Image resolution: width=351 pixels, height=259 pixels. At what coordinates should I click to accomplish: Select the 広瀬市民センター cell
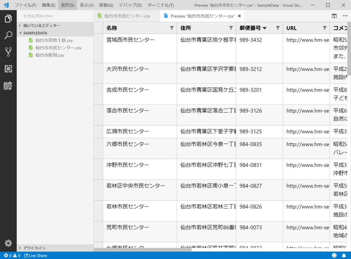point(140,132)
